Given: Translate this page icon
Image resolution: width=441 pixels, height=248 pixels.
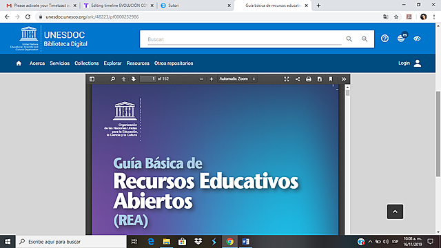Looking at the screenshot, I should coord(386,17).
